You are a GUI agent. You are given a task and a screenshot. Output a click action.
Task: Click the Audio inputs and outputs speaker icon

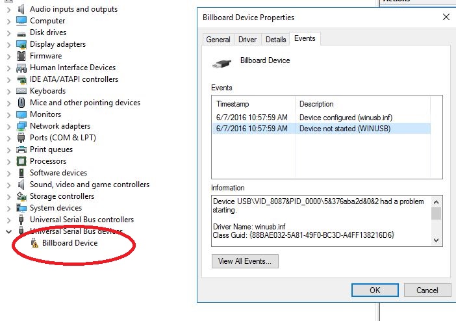21,9
